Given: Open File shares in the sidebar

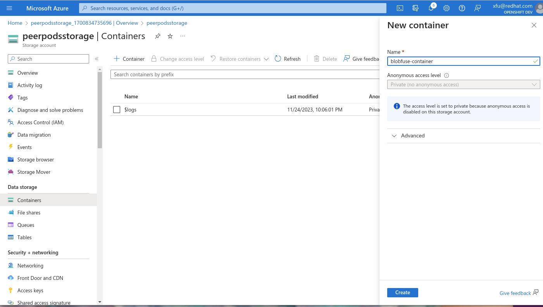Looking at the screenshot, I should [29, 213].
